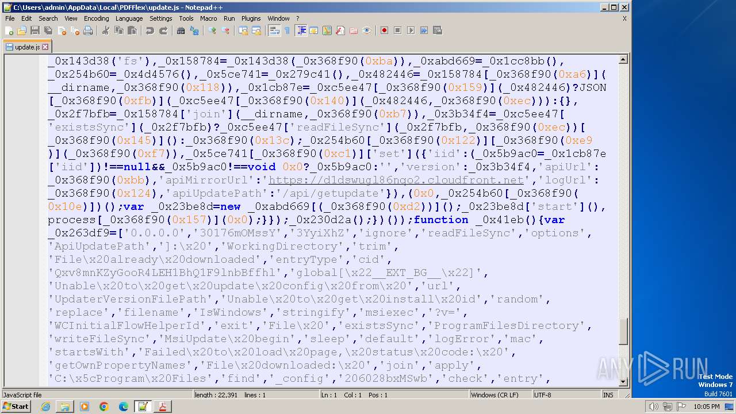Click the vertical scrollbar up arrow

point(623,60)
